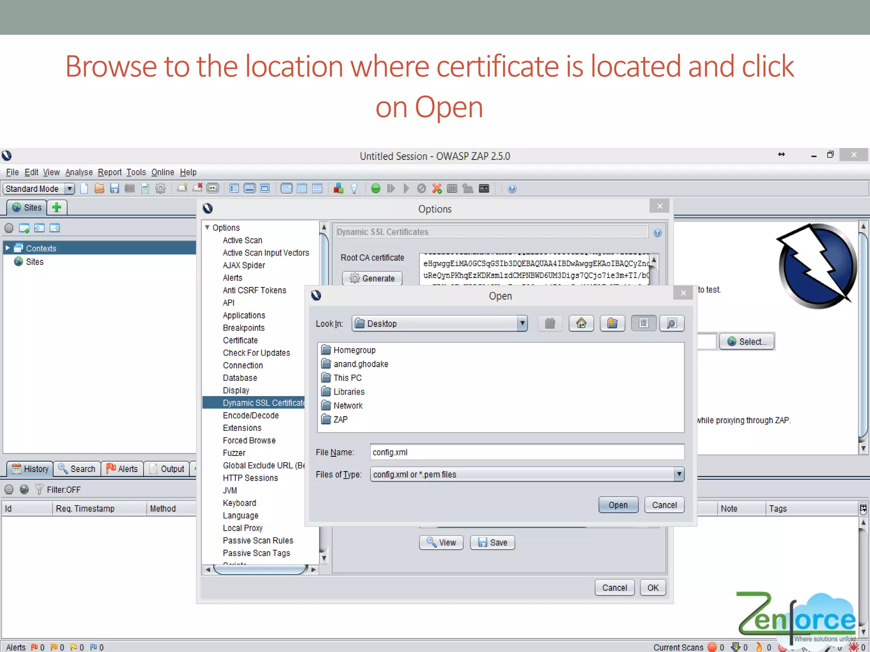Click the File Name input field
Screen dimensions: 870x652
click(527, 452)
